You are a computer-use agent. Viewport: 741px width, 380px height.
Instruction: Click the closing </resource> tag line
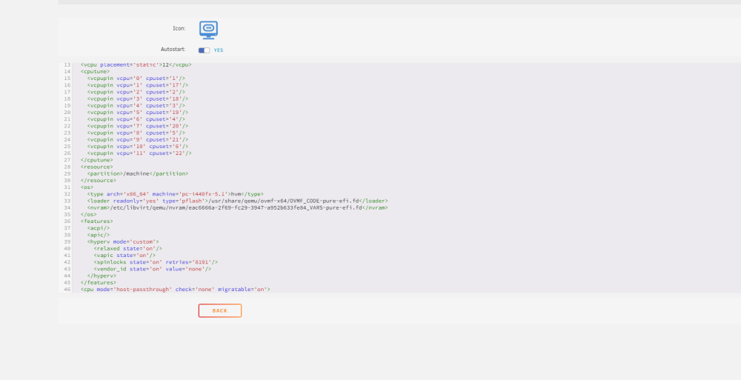point(99,180)
